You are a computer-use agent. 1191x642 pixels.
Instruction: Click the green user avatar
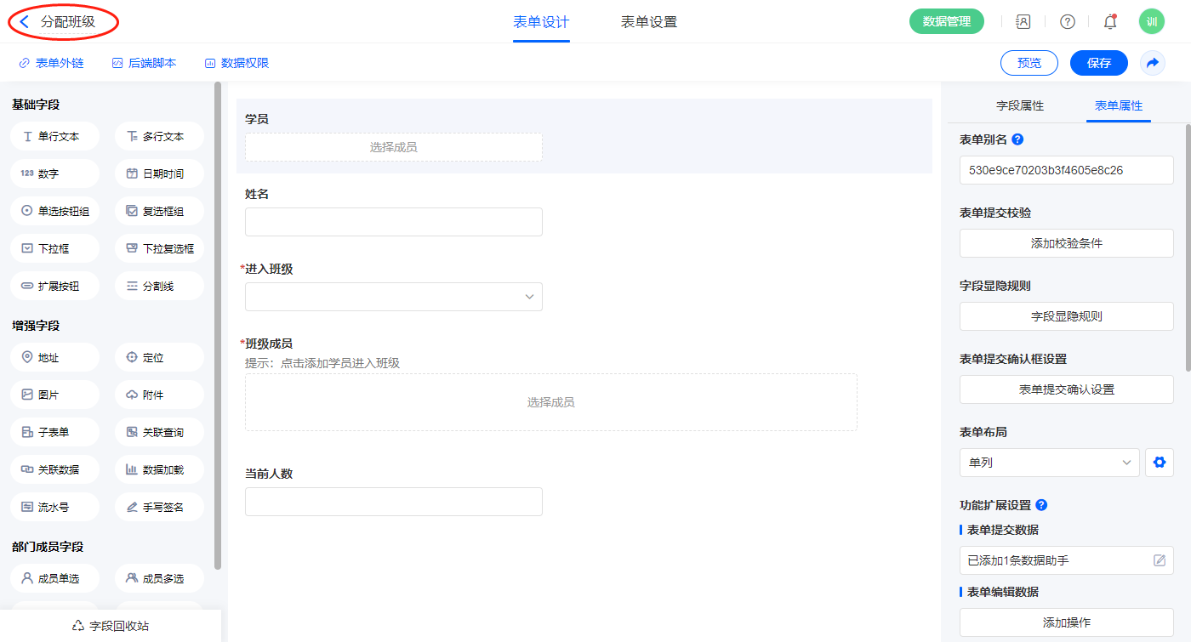coord(1151,22)
